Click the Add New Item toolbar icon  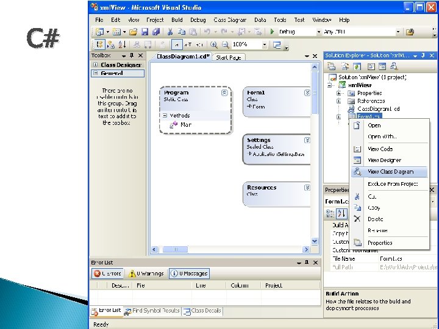pyautogui.click(x=116, y=32)
